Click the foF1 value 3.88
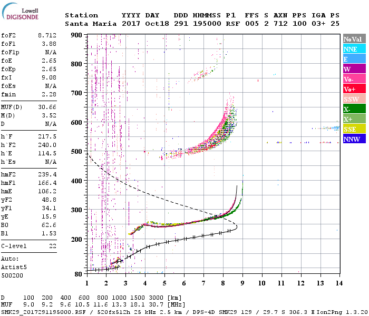 tap(49, 44)
